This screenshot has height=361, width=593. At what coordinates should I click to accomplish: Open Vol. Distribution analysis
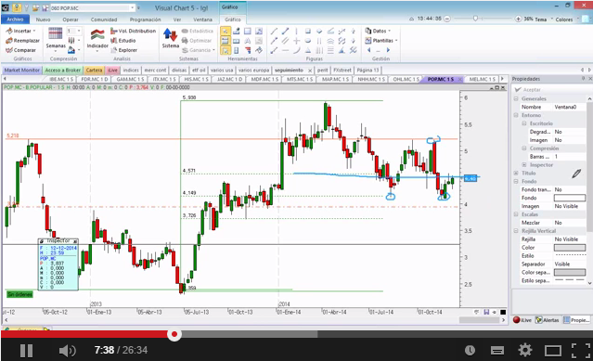(133, 31)
